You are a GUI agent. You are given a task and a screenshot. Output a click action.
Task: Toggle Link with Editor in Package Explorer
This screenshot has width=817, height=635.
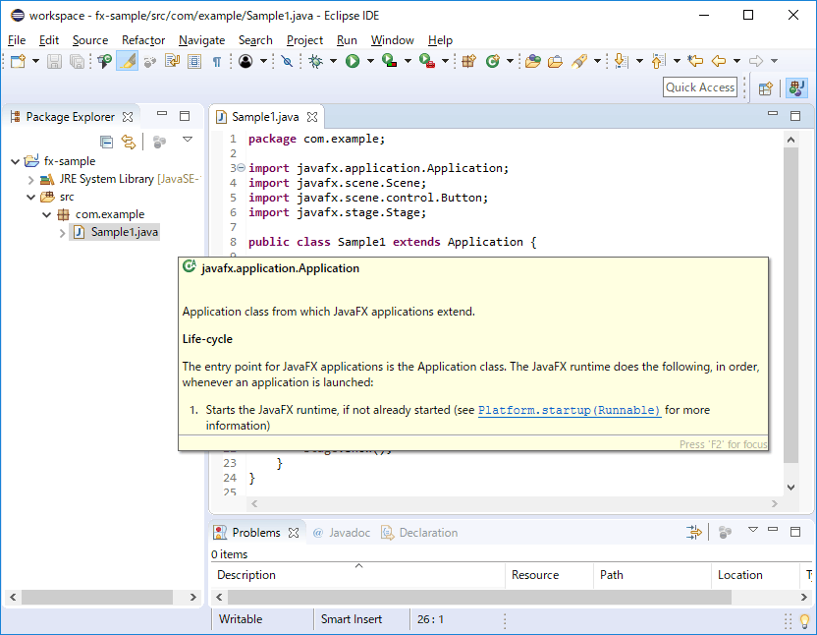129,142
